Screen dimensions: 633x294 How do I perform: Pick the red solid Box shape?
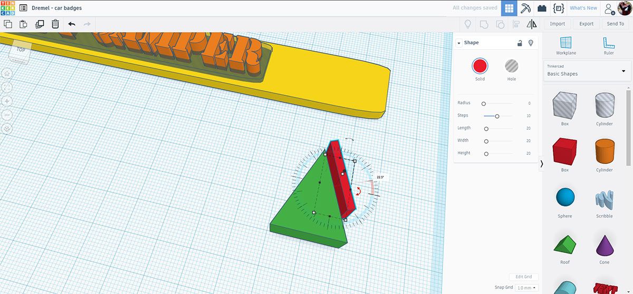coord(564,155)
